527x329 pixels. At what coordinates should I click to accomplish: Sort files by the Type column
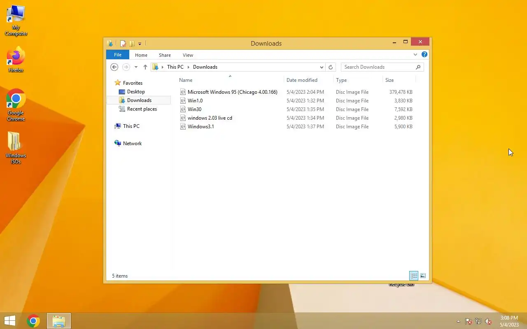point(358,80)
